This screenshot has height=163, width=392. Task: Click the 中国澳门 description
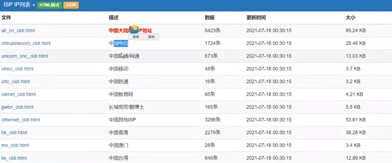coord(118,145)
